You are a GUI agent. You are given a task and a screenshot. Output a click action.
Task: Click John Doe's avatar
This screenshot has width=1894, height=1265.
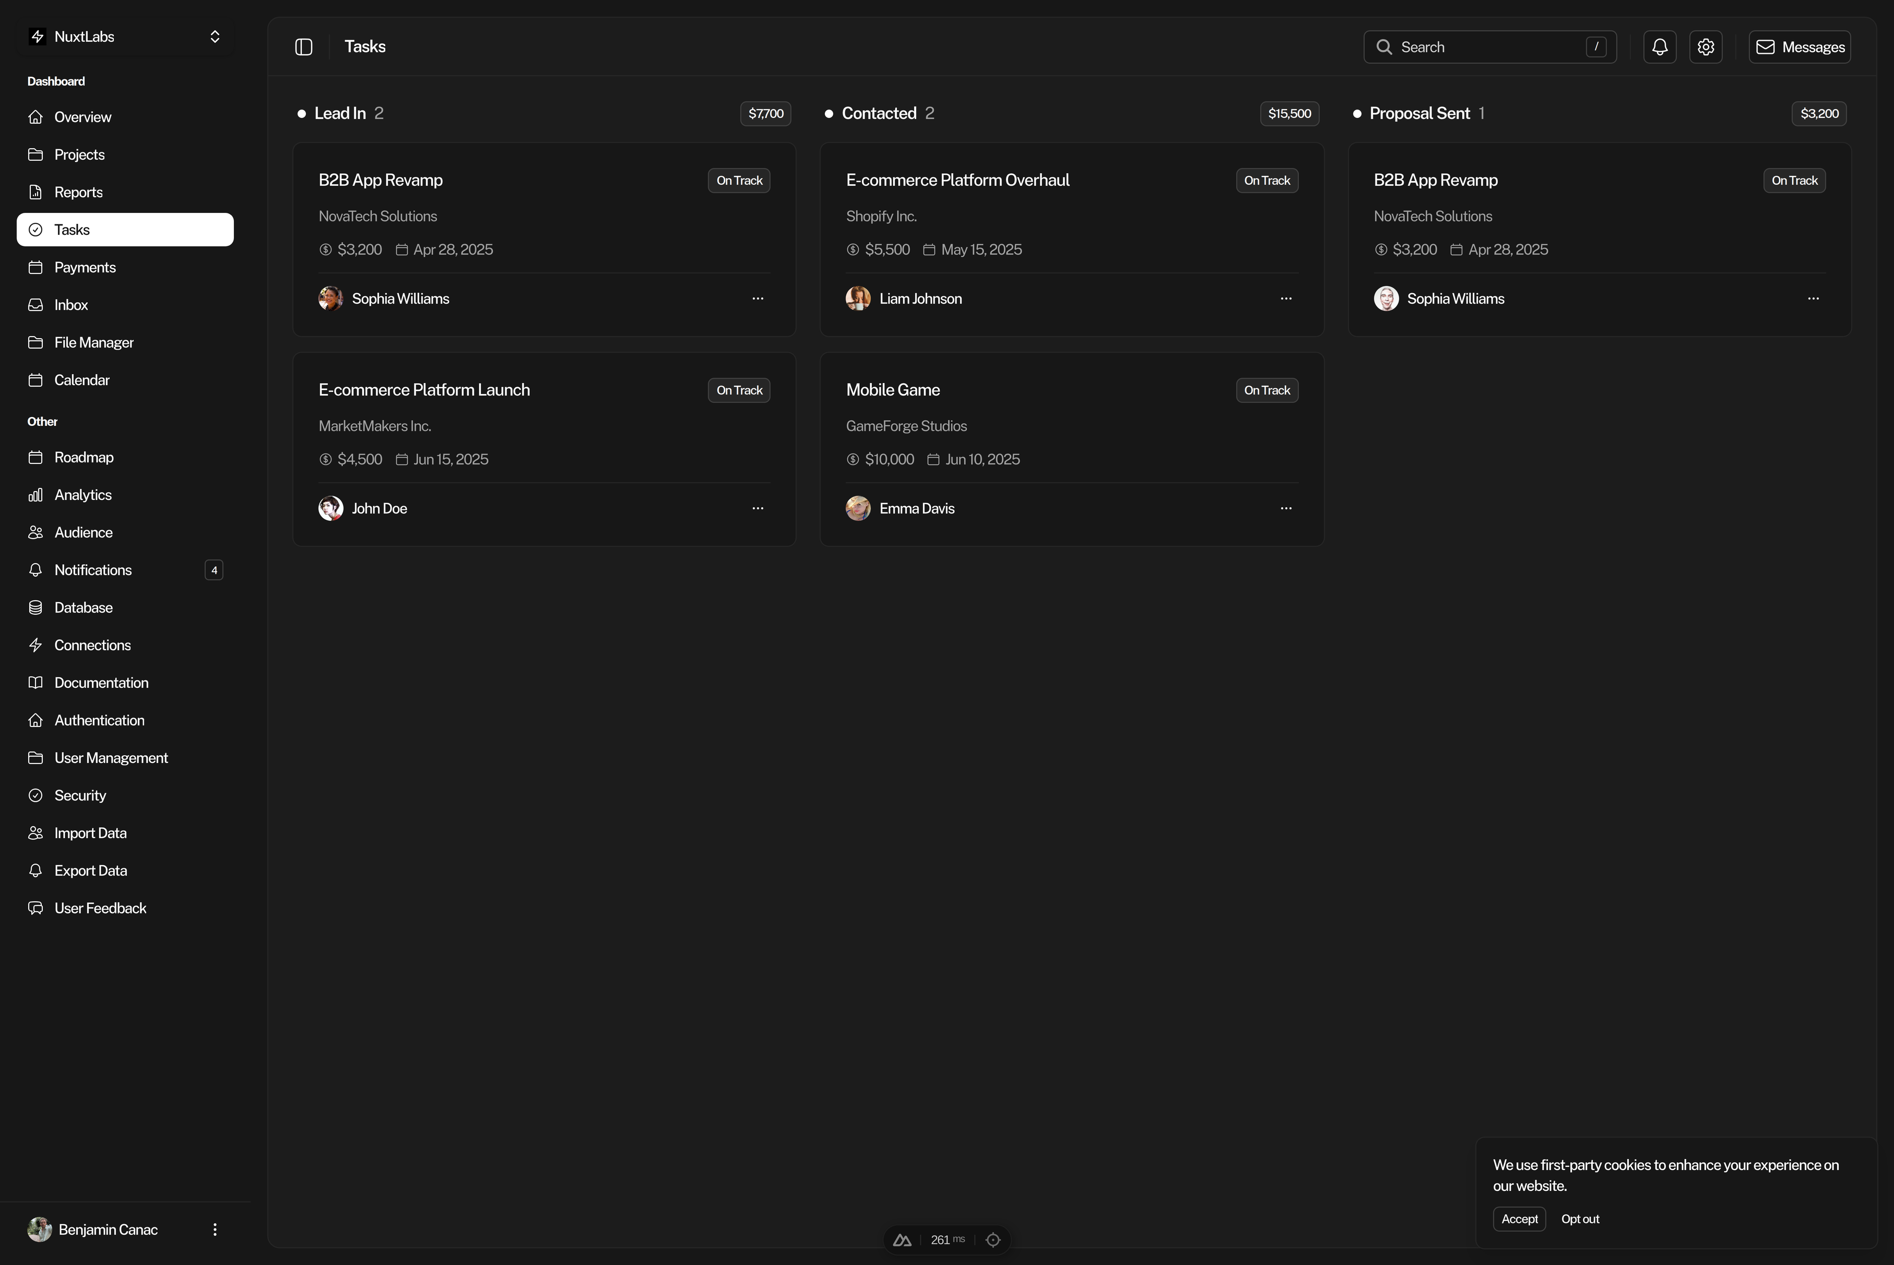(x=330, y=508)
